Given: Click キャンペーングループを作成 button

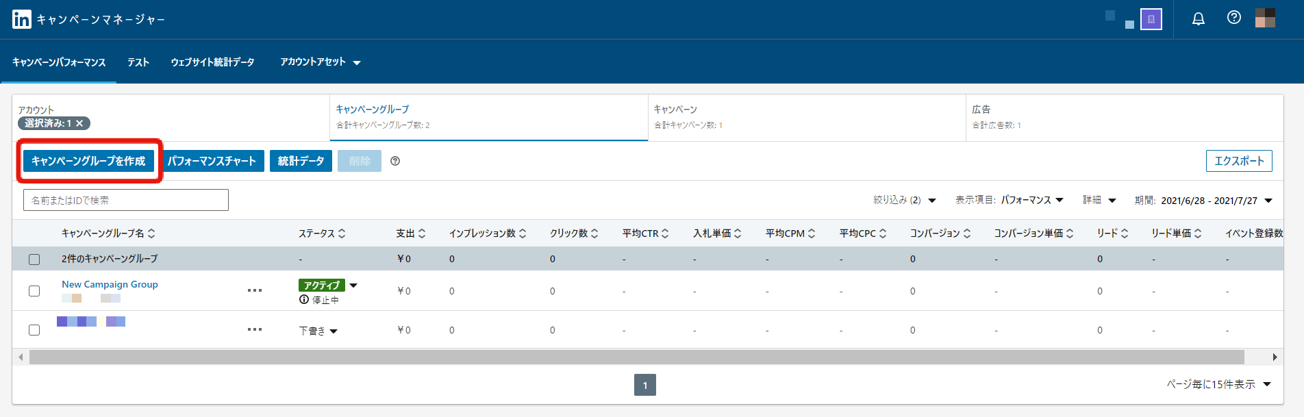Looking at the screenshot, I should coord(88,161).
